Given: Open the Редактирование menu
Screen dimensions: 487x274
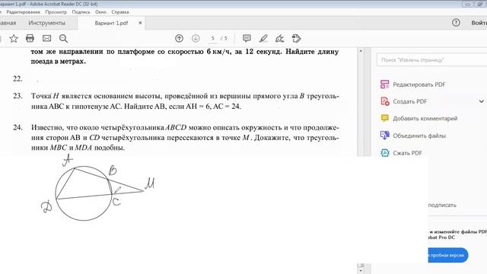Looking at the screenshot, I should point(24,12).
